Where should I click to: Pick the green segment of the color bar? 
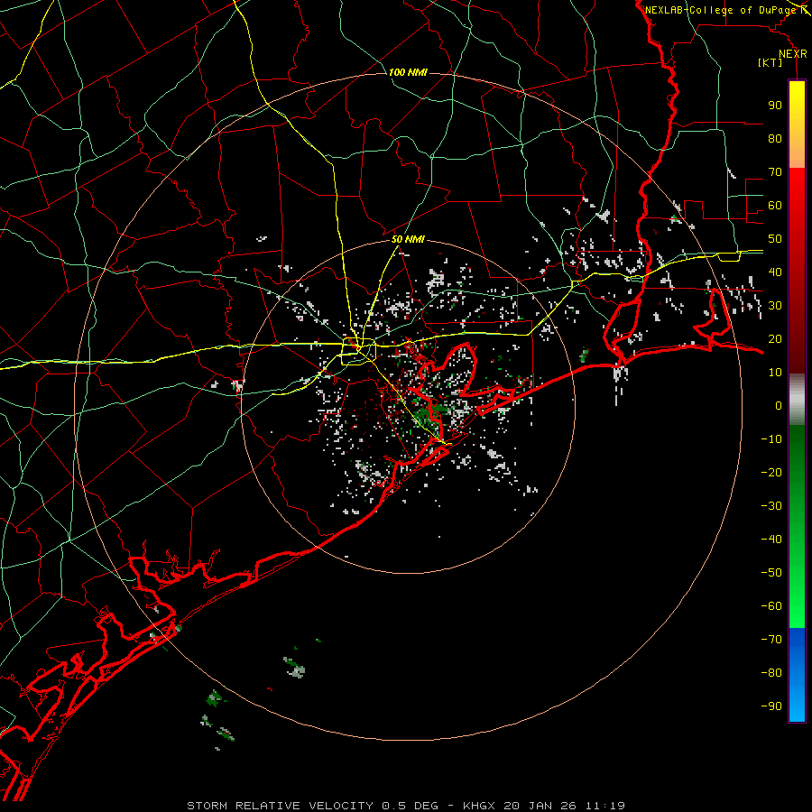point(797,527)
